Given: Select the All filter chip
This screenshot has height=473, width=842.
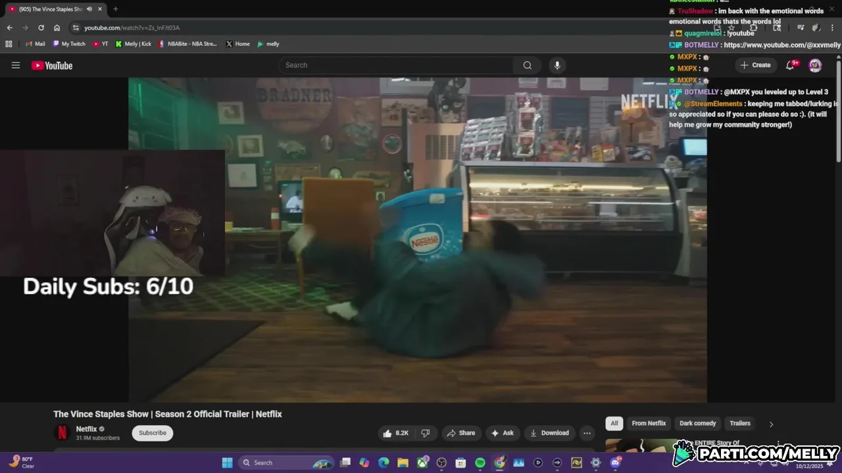Looking at the screenshot, I should coord(614,423).
